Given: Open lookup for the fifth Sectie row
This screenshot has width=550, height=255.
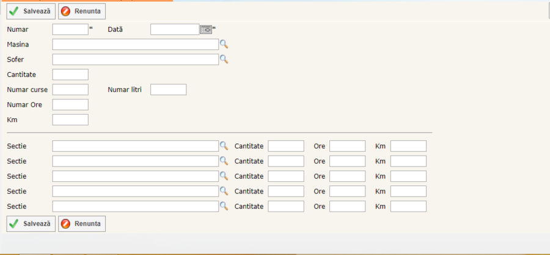Looking at the screenshot, I should click(x=224, y=206).
